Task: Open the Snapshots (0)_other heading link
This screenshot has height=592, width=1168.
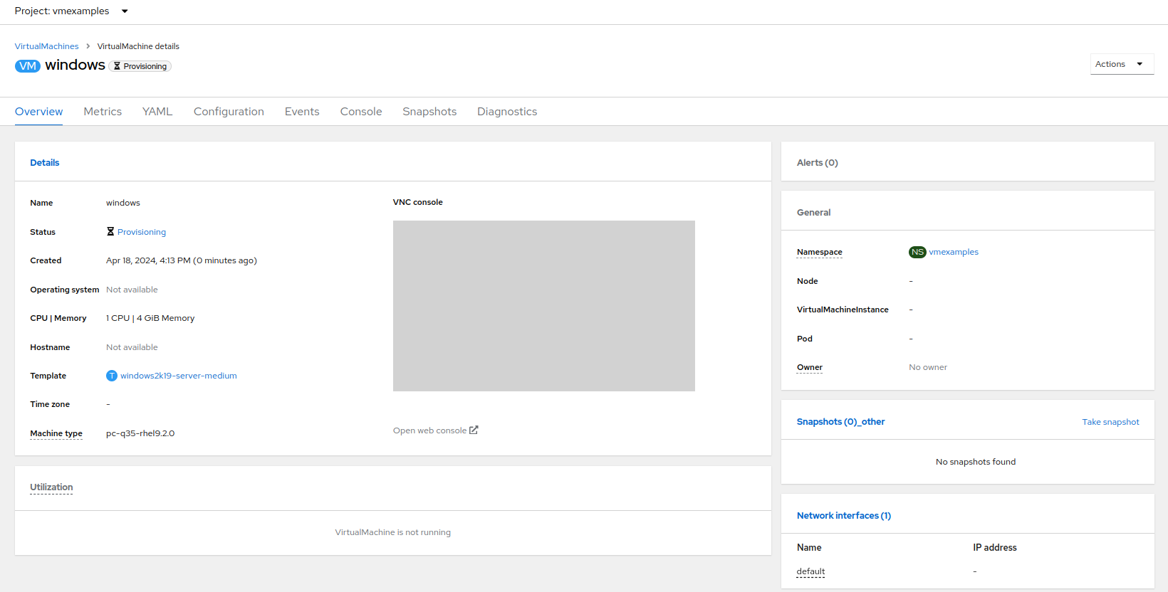Action: [x=841, y=422]
